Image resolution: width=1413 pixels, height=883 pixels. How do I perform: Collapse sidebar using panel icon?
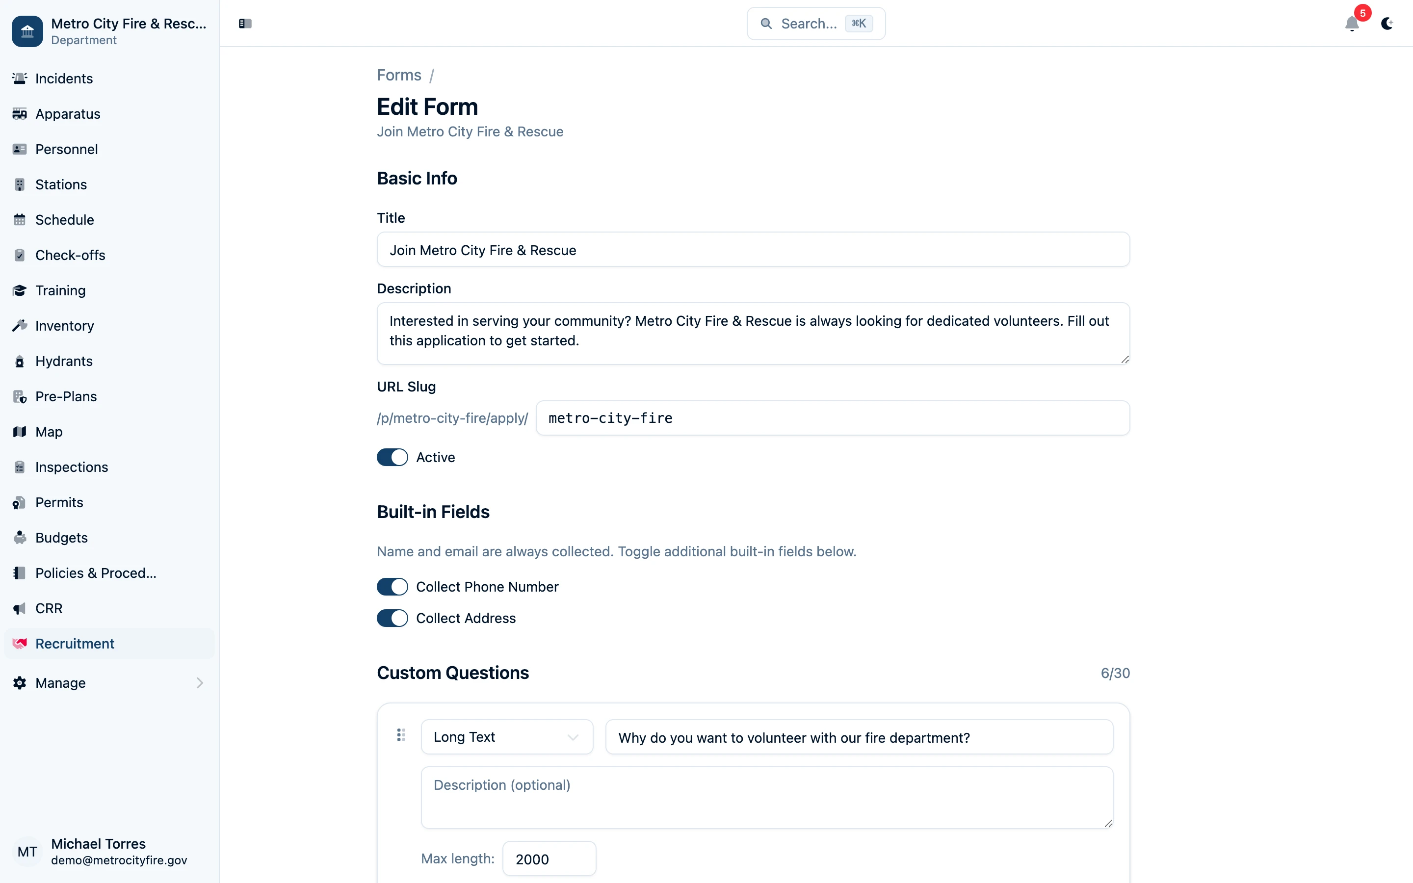pos(245,24)
